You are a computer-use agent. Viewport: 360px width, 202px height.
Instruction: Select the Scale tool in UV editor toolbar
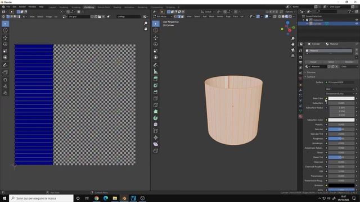[x=5, y=51]
